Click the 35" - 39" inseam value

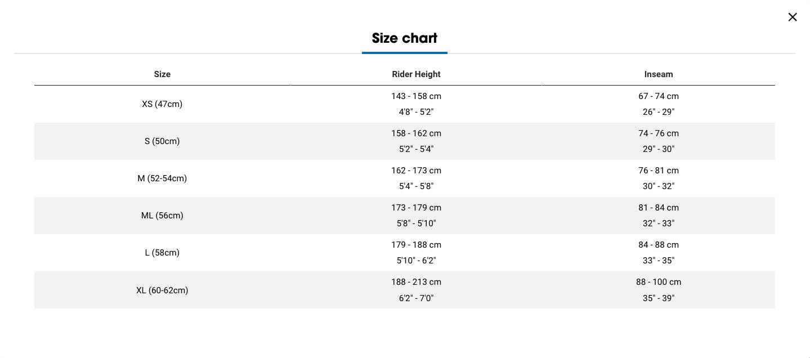[659, 298]
